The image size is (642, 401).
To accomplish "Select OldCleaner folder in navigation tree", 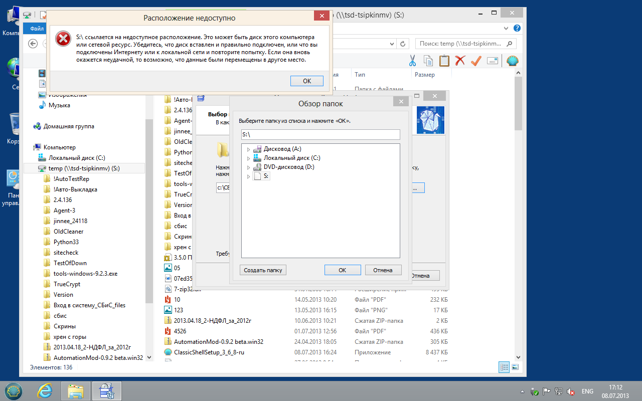I will [x=68, y=232].
